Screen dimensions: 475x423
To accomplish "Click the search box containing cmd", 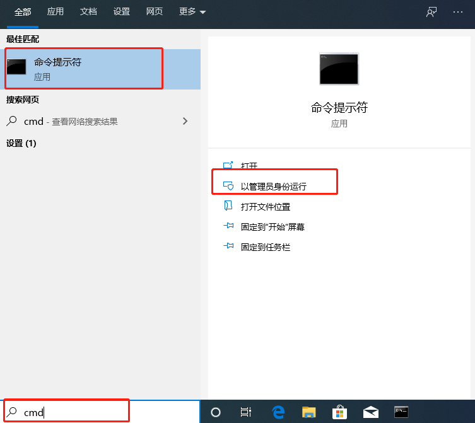I will 100,412.
